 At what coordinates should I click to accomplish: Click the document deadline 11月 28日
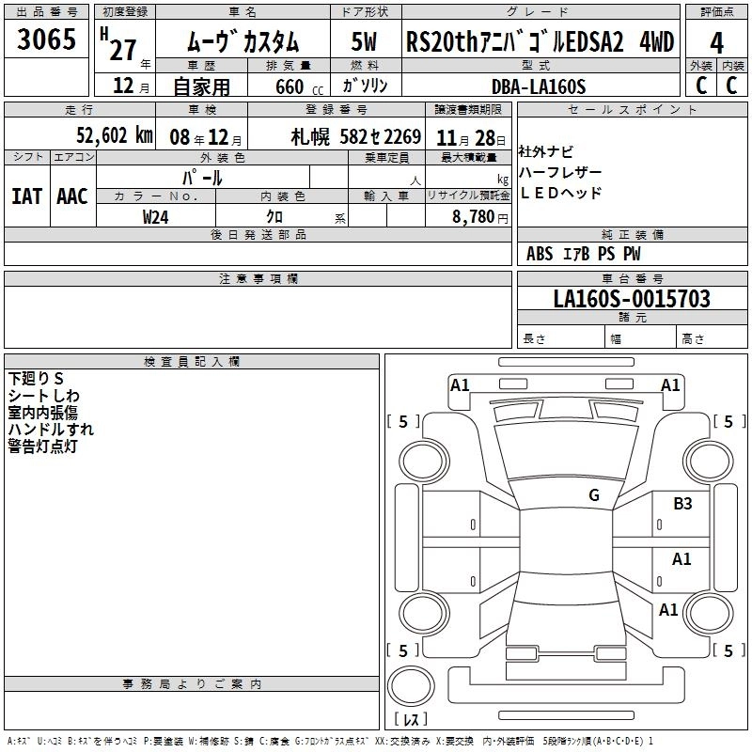coord(471,138)
